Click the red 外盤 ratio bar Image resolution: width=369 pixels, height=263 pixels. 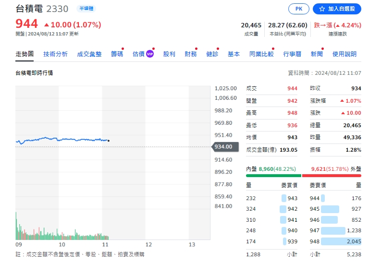pyautogui.click(x=332, y=176)
